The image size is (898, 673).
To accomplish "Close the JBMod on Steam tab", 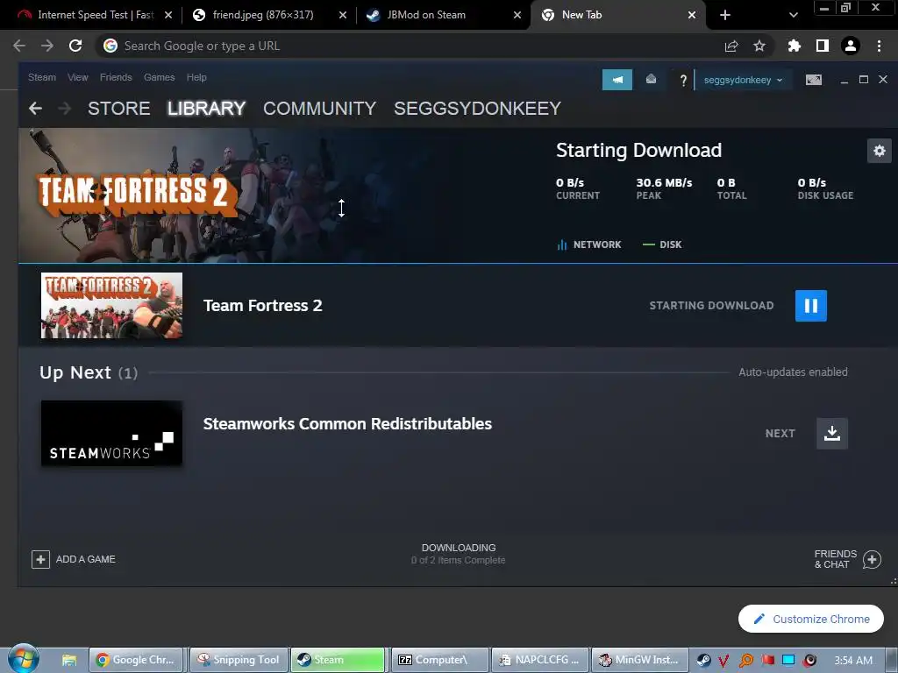I will pos(517,15).
